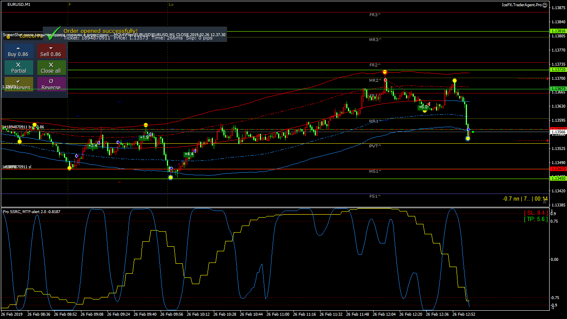
Task: Click the yellow sun marker near 12:36 high
Action: pyautogui.click(x=455, y=81)
